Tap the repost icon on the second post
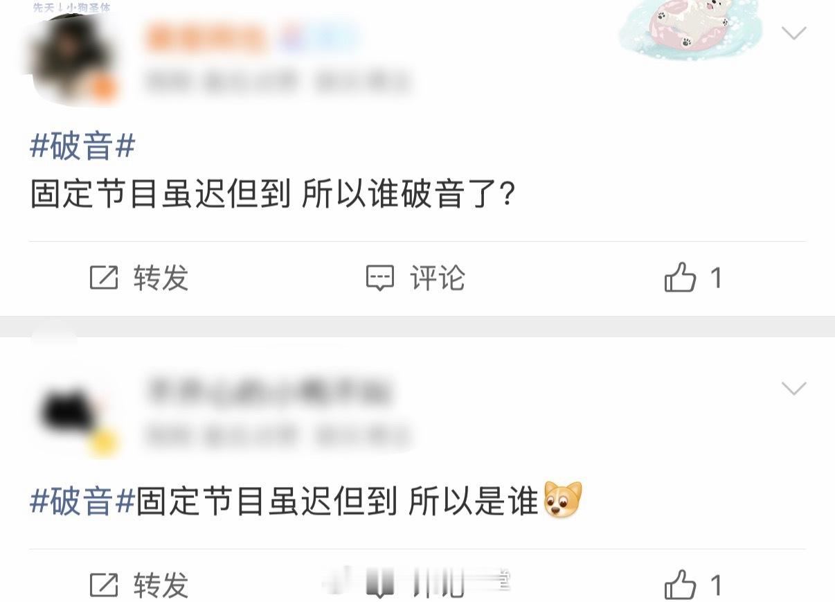Screen dimensions: 835x602 [104, 585]
